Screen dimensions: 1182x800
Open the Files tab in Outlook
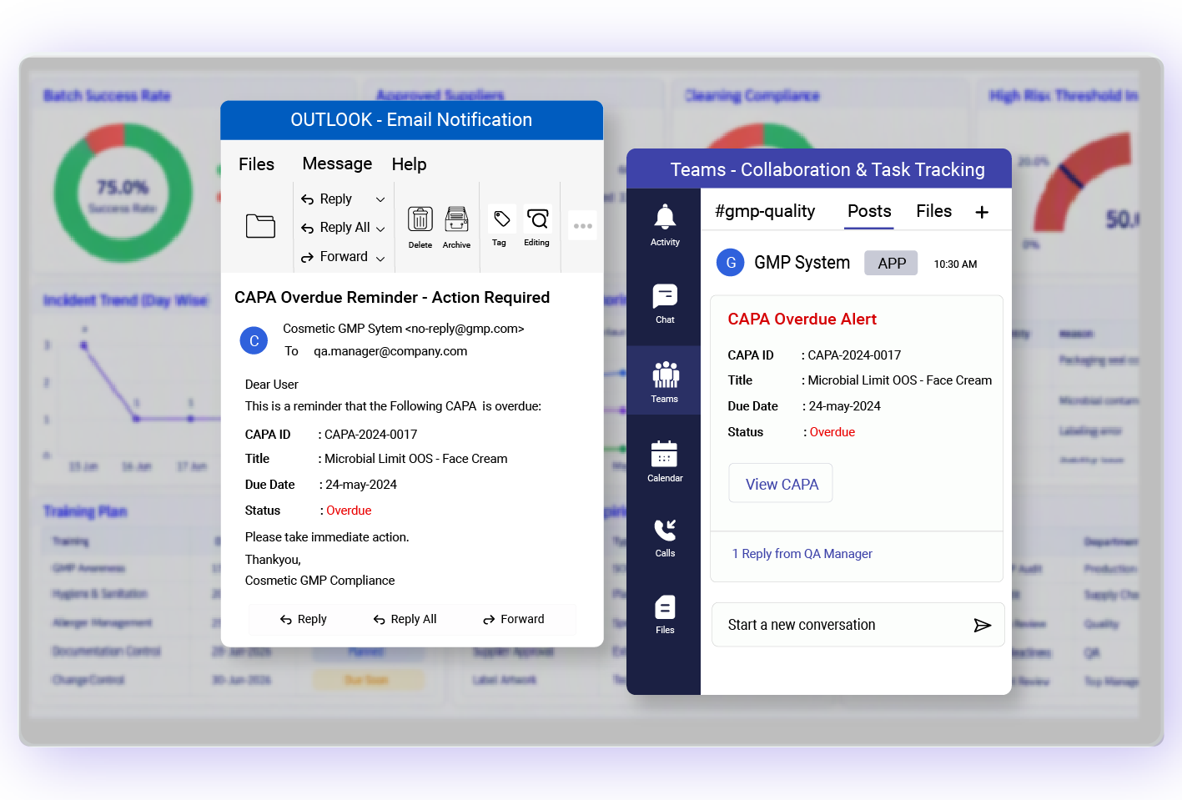tap(256, 164)
